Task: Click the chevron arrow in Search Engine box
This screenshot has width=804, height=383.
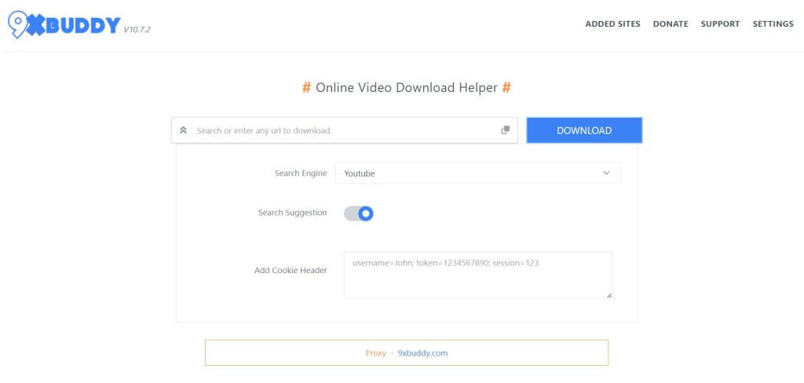Action: (x=606, y=173)
